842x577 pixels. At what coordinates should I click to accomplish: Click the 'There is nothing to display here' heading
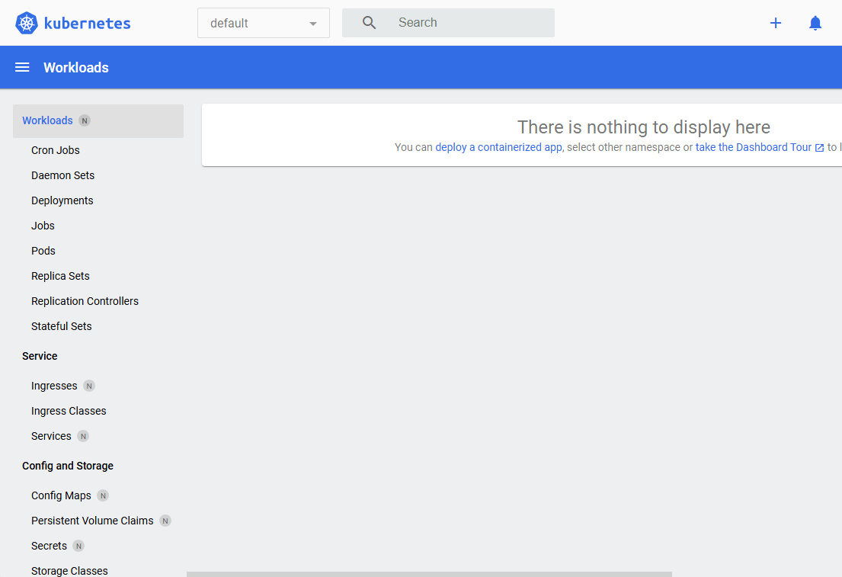[644, 127]
